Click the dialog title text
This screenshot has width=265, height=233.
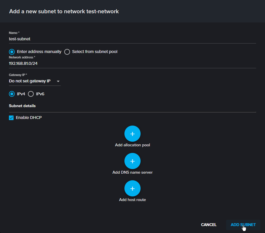(x=64, y=11)
